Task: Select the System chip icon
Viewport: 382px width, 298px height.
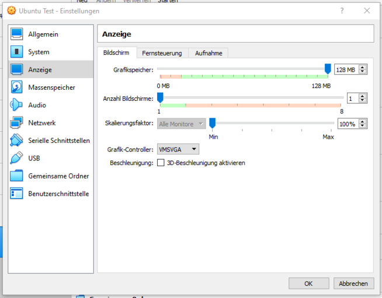Action: point(16,52)
